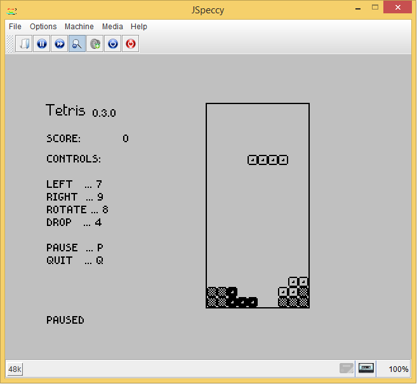Click the JSpeccy app icon in title bar

pos(12,11)
